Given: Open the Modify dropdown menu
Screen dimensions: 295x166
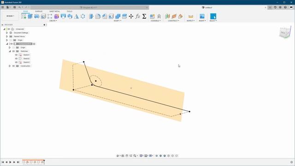Looking at the screenshot, I should 118,21.
